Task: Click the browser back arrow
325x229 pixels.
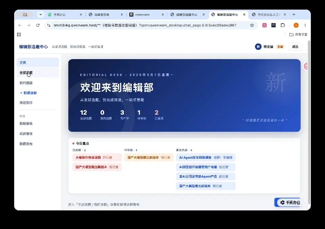Action: click(20, 25)
